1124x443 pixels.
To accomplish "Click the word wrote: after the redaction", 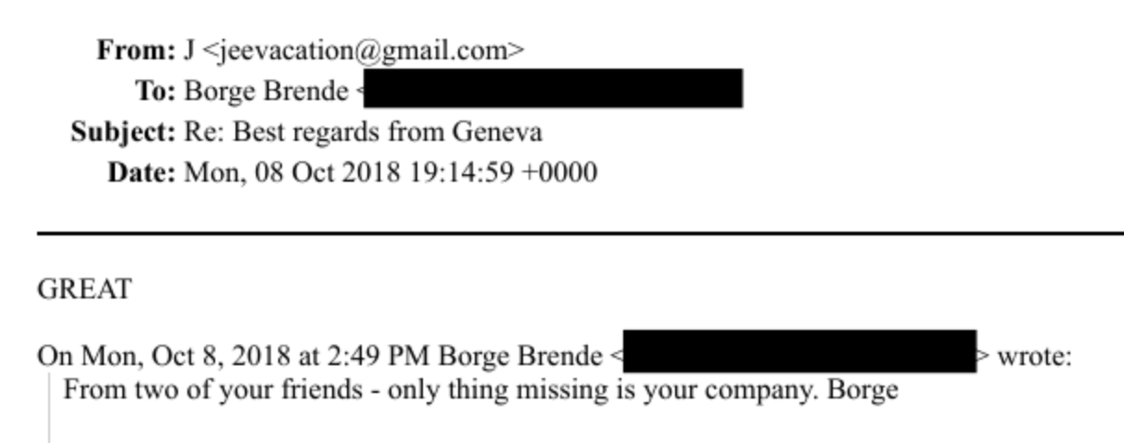I will coord(1033,356).
